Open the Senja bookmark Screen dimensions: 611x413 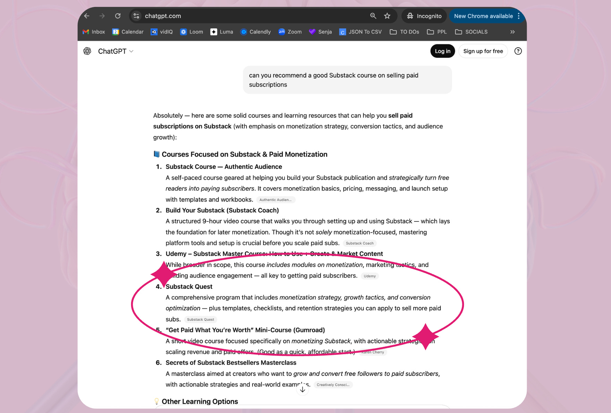(320, 32)
